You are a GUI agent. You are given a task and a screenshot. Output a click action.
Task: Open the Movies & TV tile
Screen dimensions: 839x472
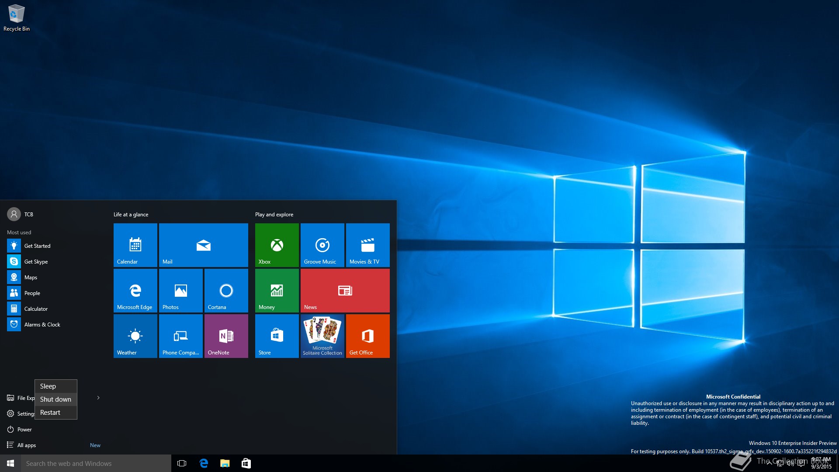click(368, 245)
